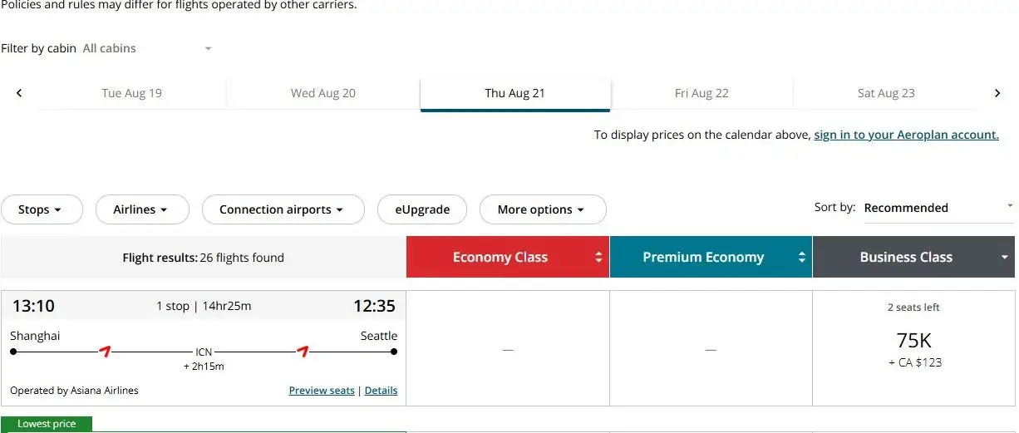Viewport: 1019px width, 433px height.
Task: Toggle the eUpgrade filter
Action: (x=422, y=209)
